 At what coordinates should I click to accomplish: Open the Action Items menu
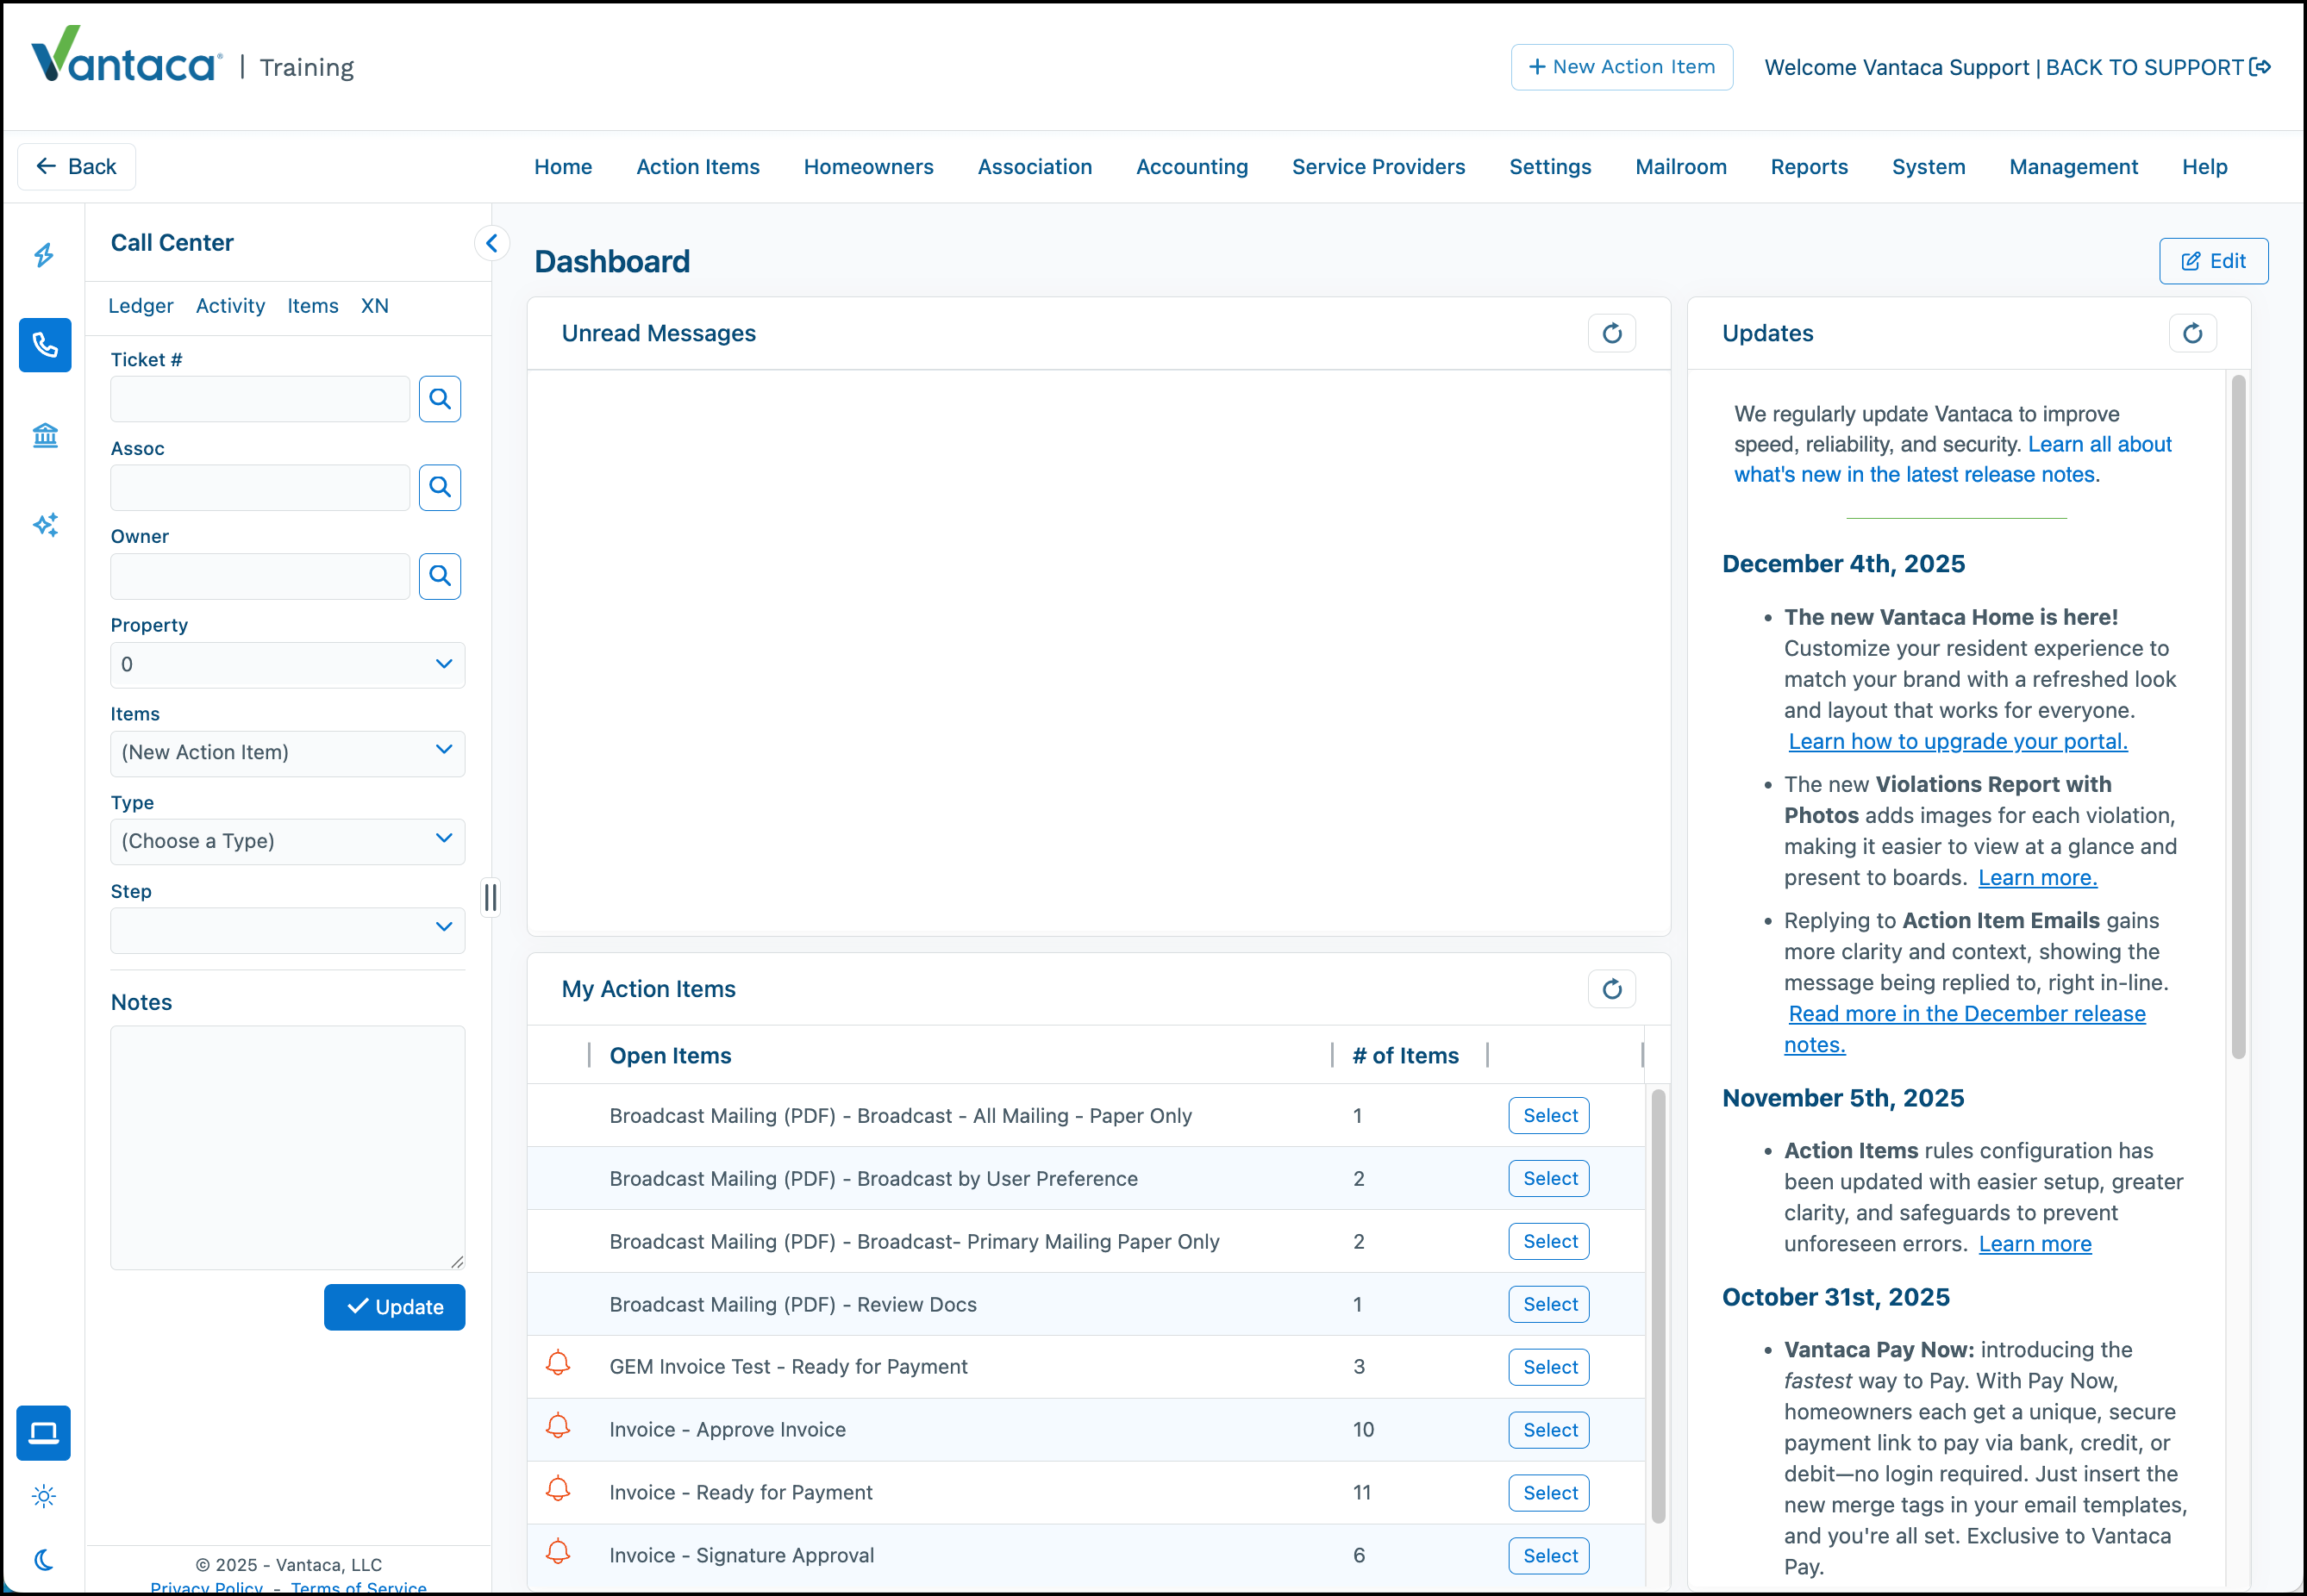tap(697, 167)
